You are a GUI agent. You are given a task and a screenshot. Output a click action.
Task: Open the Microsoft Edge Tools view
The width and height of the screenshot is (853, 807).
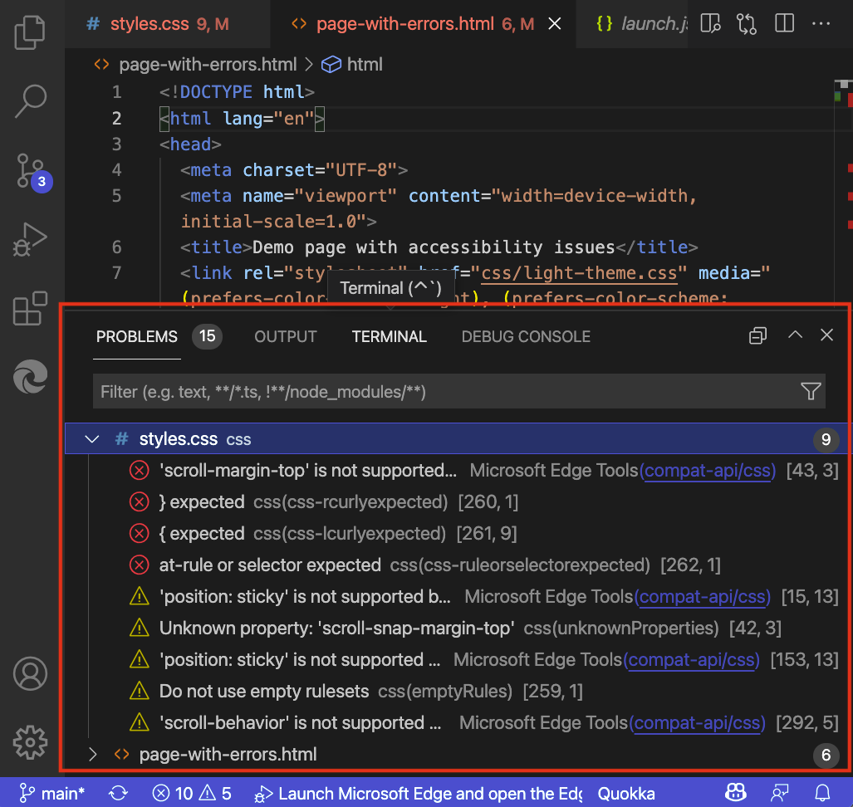tap(30, 377)
